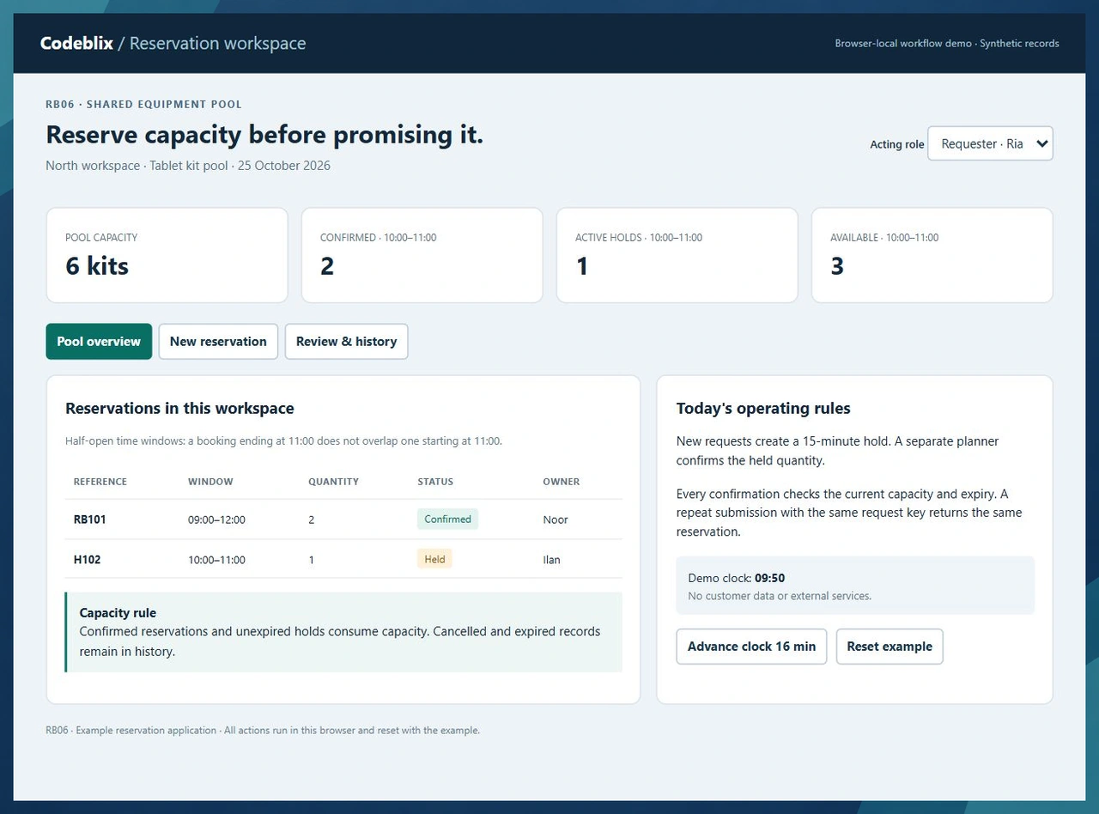Screen dimensions: 1099x814
Task: Click the quantity 2 in RB101 row
Action: [x=311, y=519]
